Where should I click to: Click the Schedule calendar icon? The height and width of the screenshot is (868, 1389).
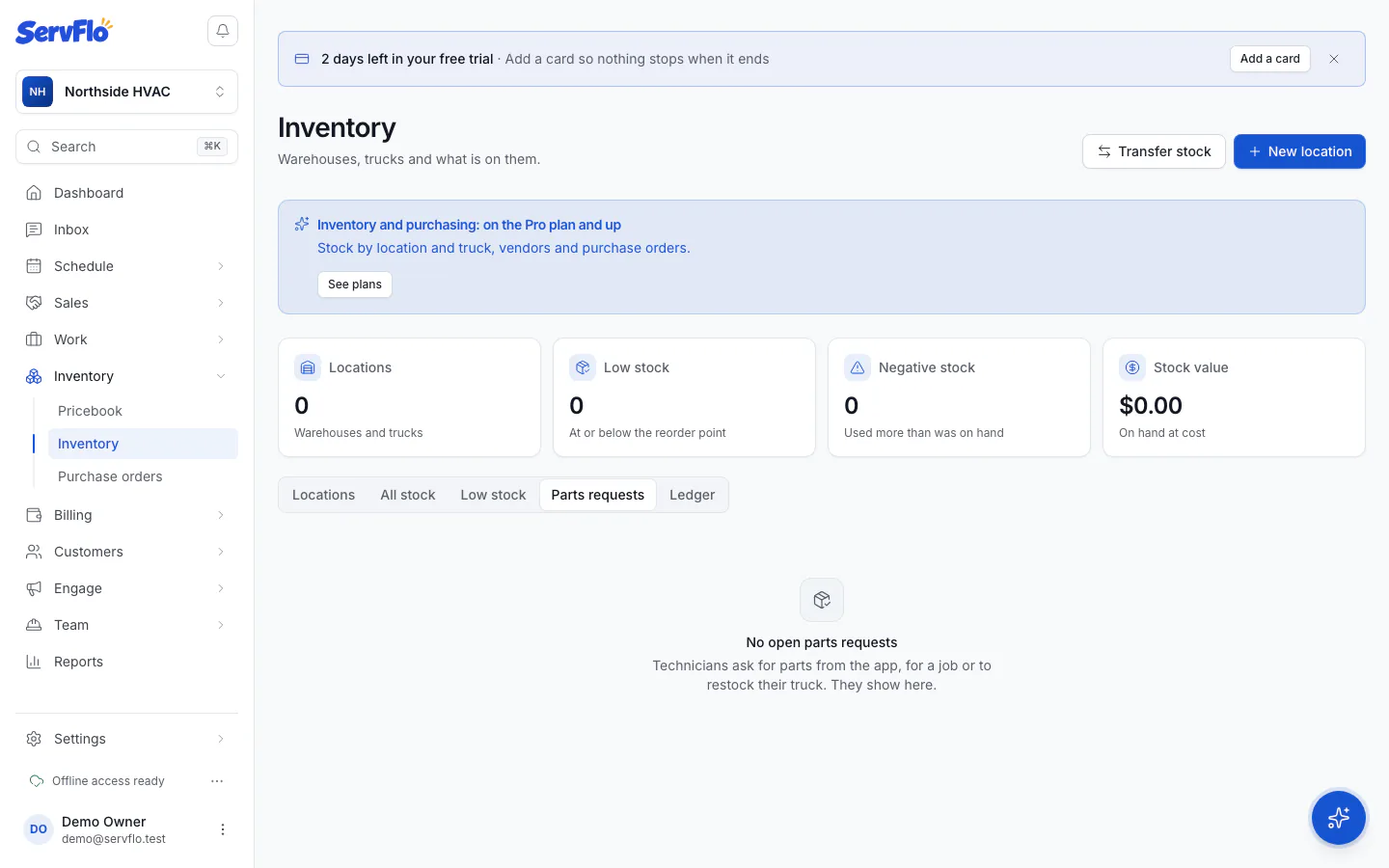[x=34, y=266]
